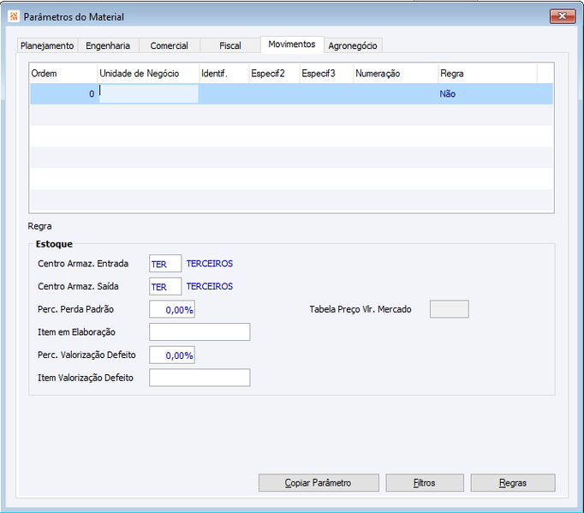The image size is (584, 513).
Task: Click the Item em Elaboração field
Action: pyautogui.click(x=200, y=332)
